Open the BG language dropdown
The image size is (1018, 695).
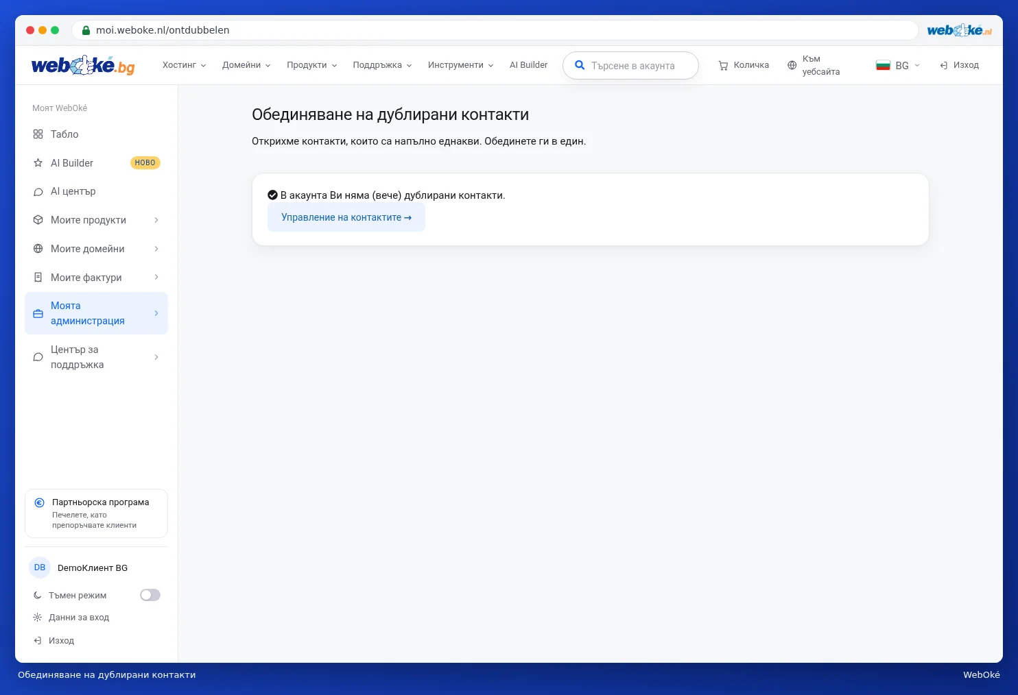[x=898, y=65]
